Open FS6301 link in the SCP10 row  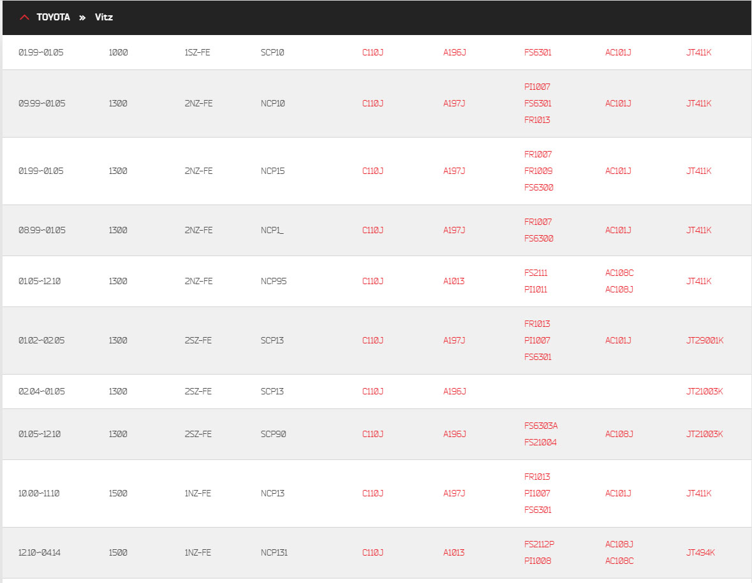click(538, 53)
